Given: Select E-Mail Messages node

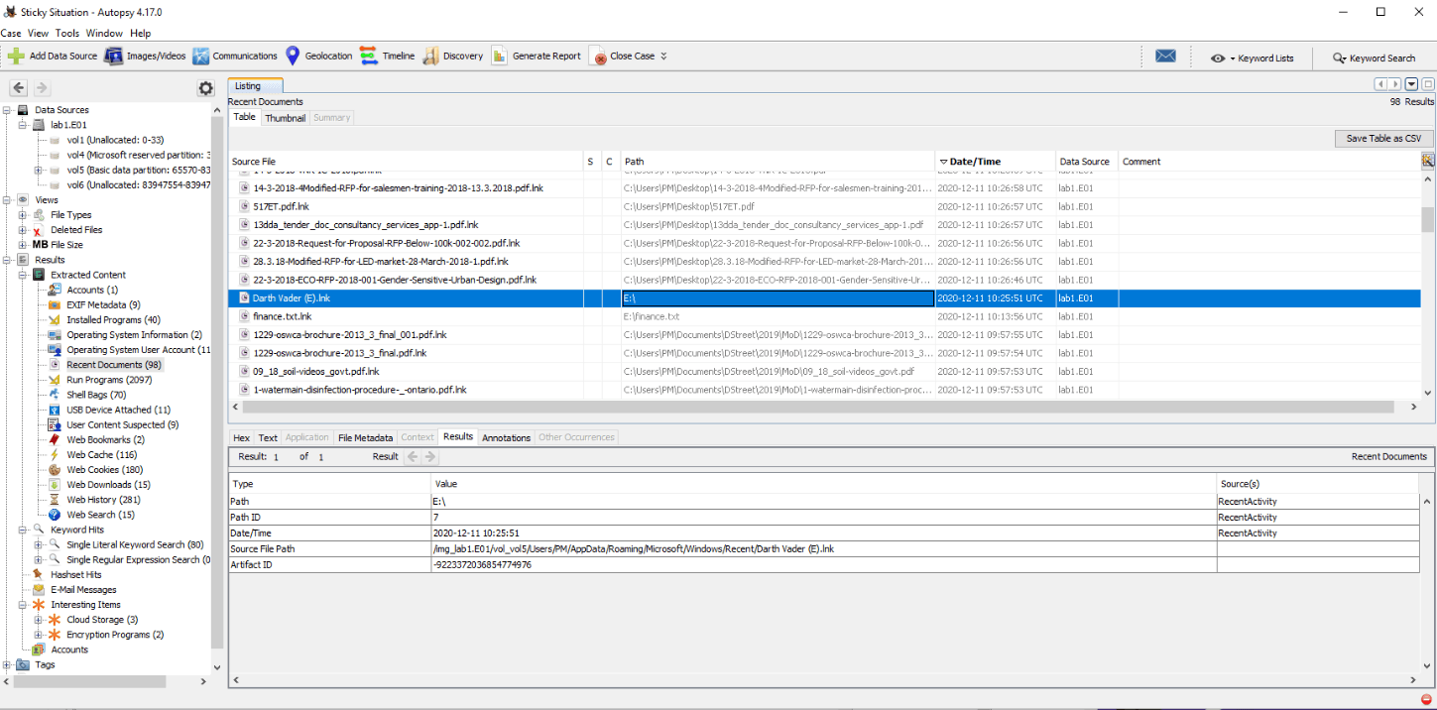Looking at the screenshot, I should coord(83,590).
